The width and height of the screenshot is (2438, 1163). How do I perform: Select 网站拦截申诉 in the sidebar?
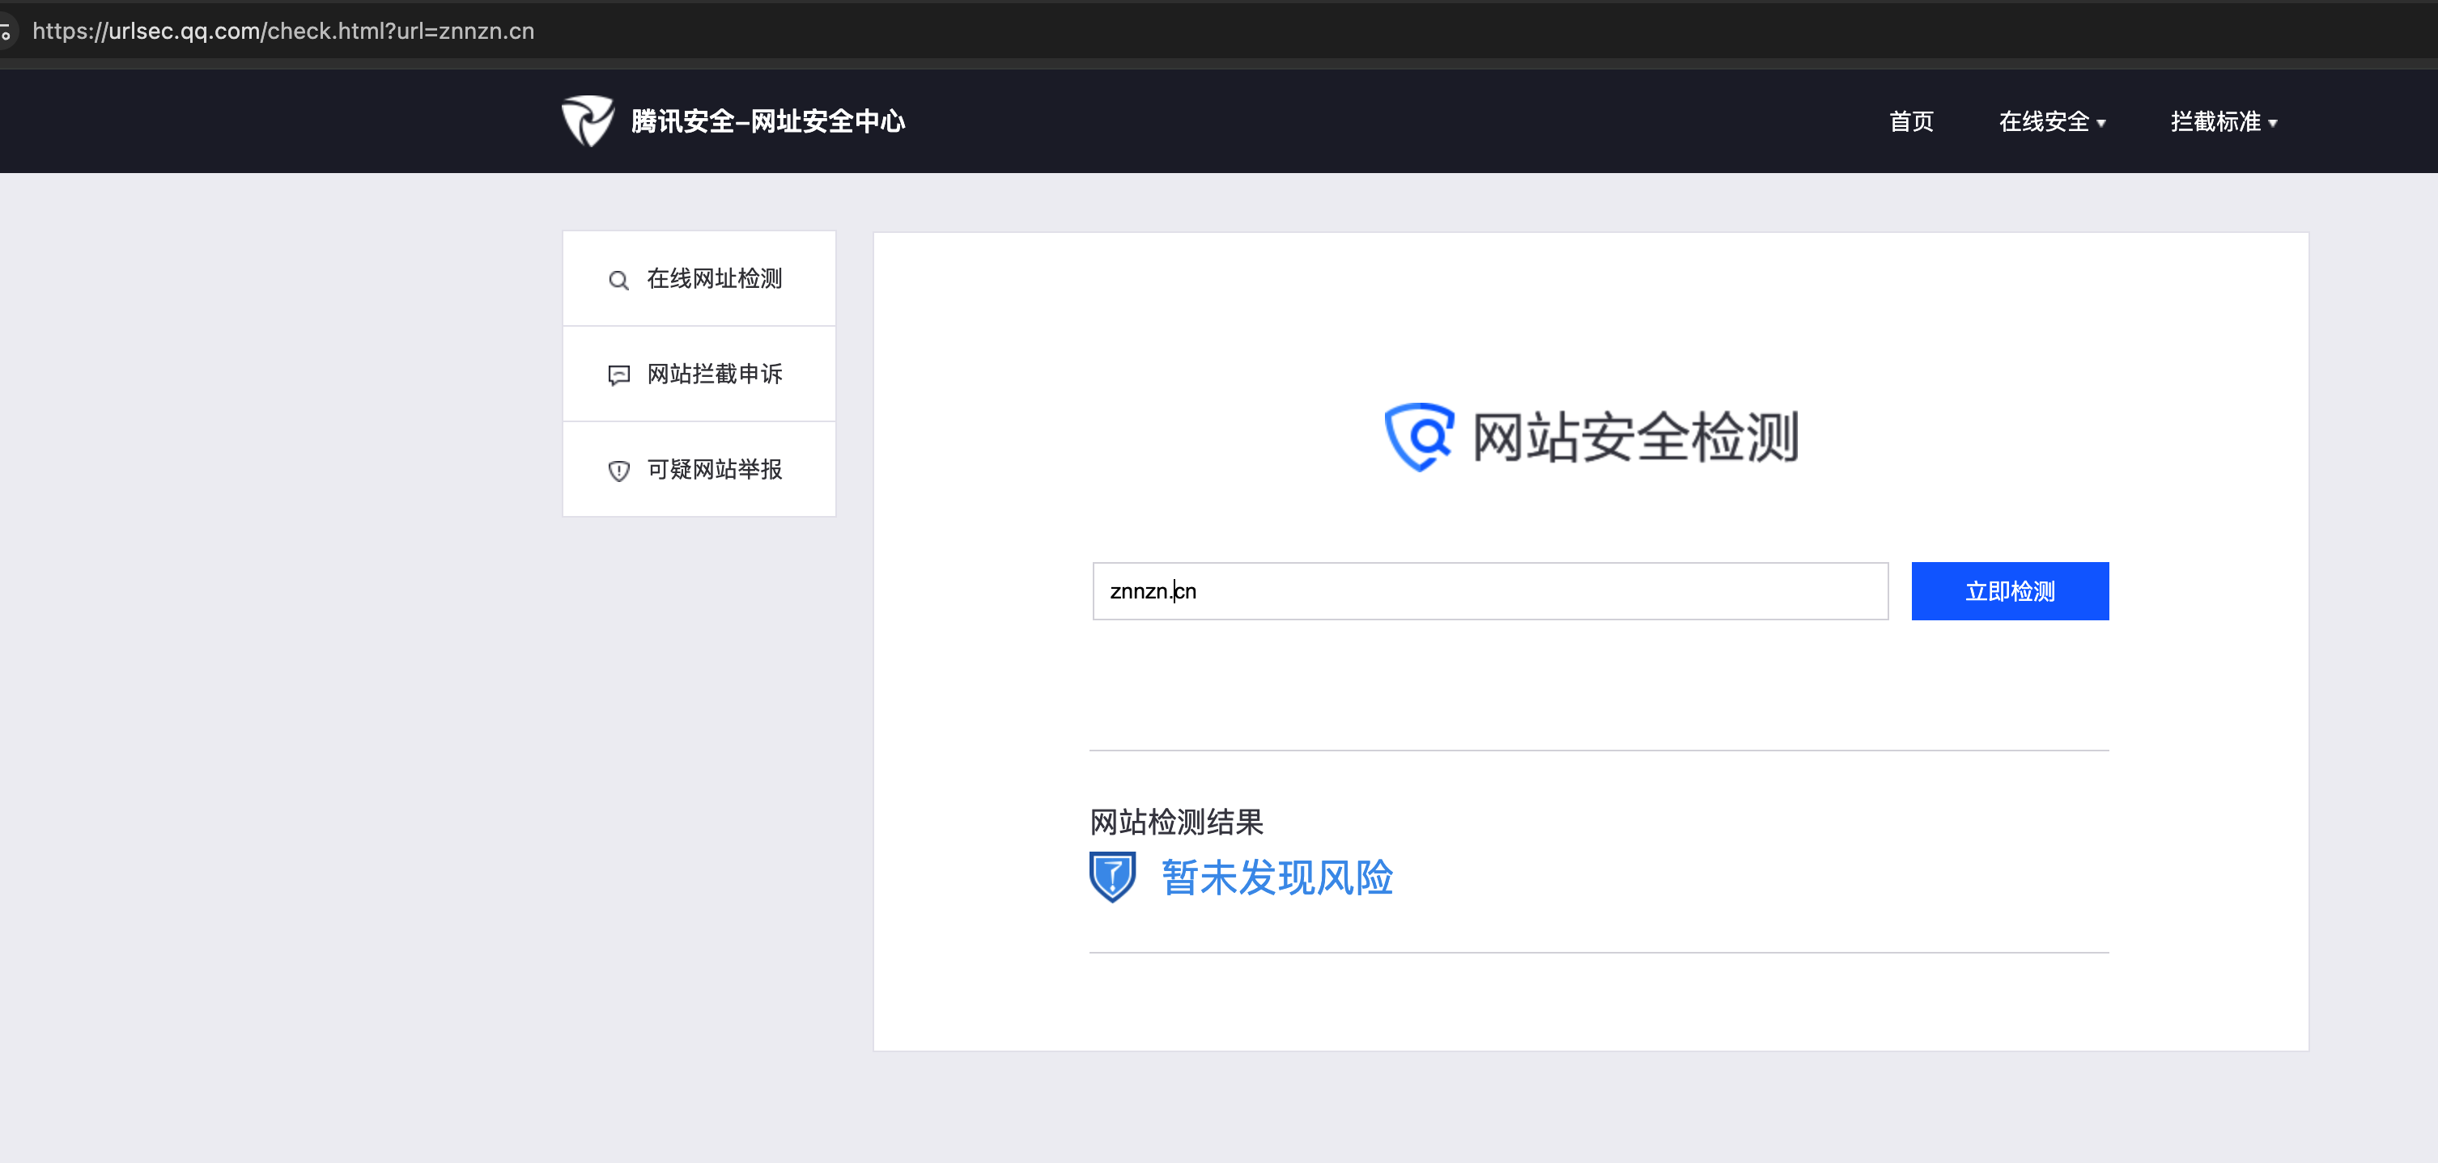(x=715, y=374)
